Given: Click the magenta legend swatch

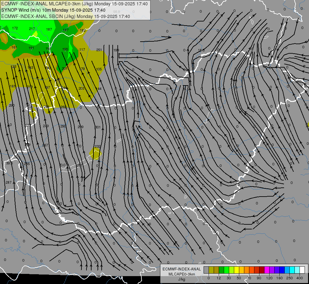Looking at the screenshot, I should [267, 270].
